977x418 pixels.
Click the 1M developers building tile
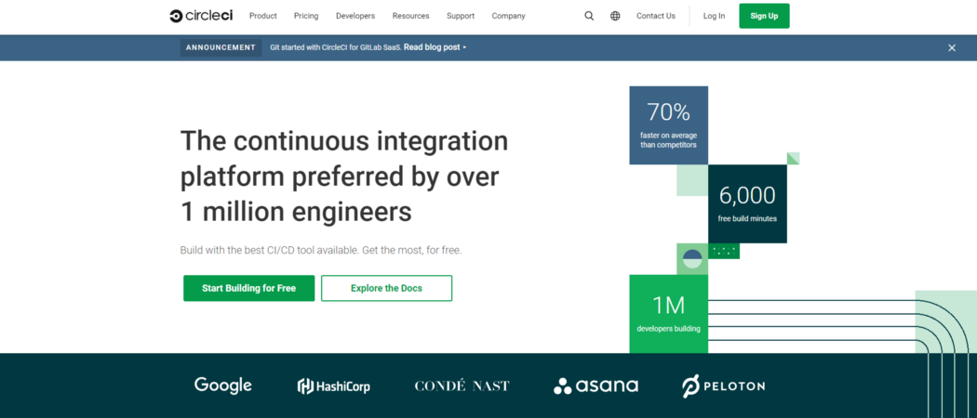point(669,314)
